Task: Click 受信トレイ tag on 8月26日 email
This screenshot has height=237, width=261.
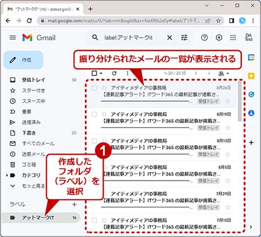Action: (209, 101)
